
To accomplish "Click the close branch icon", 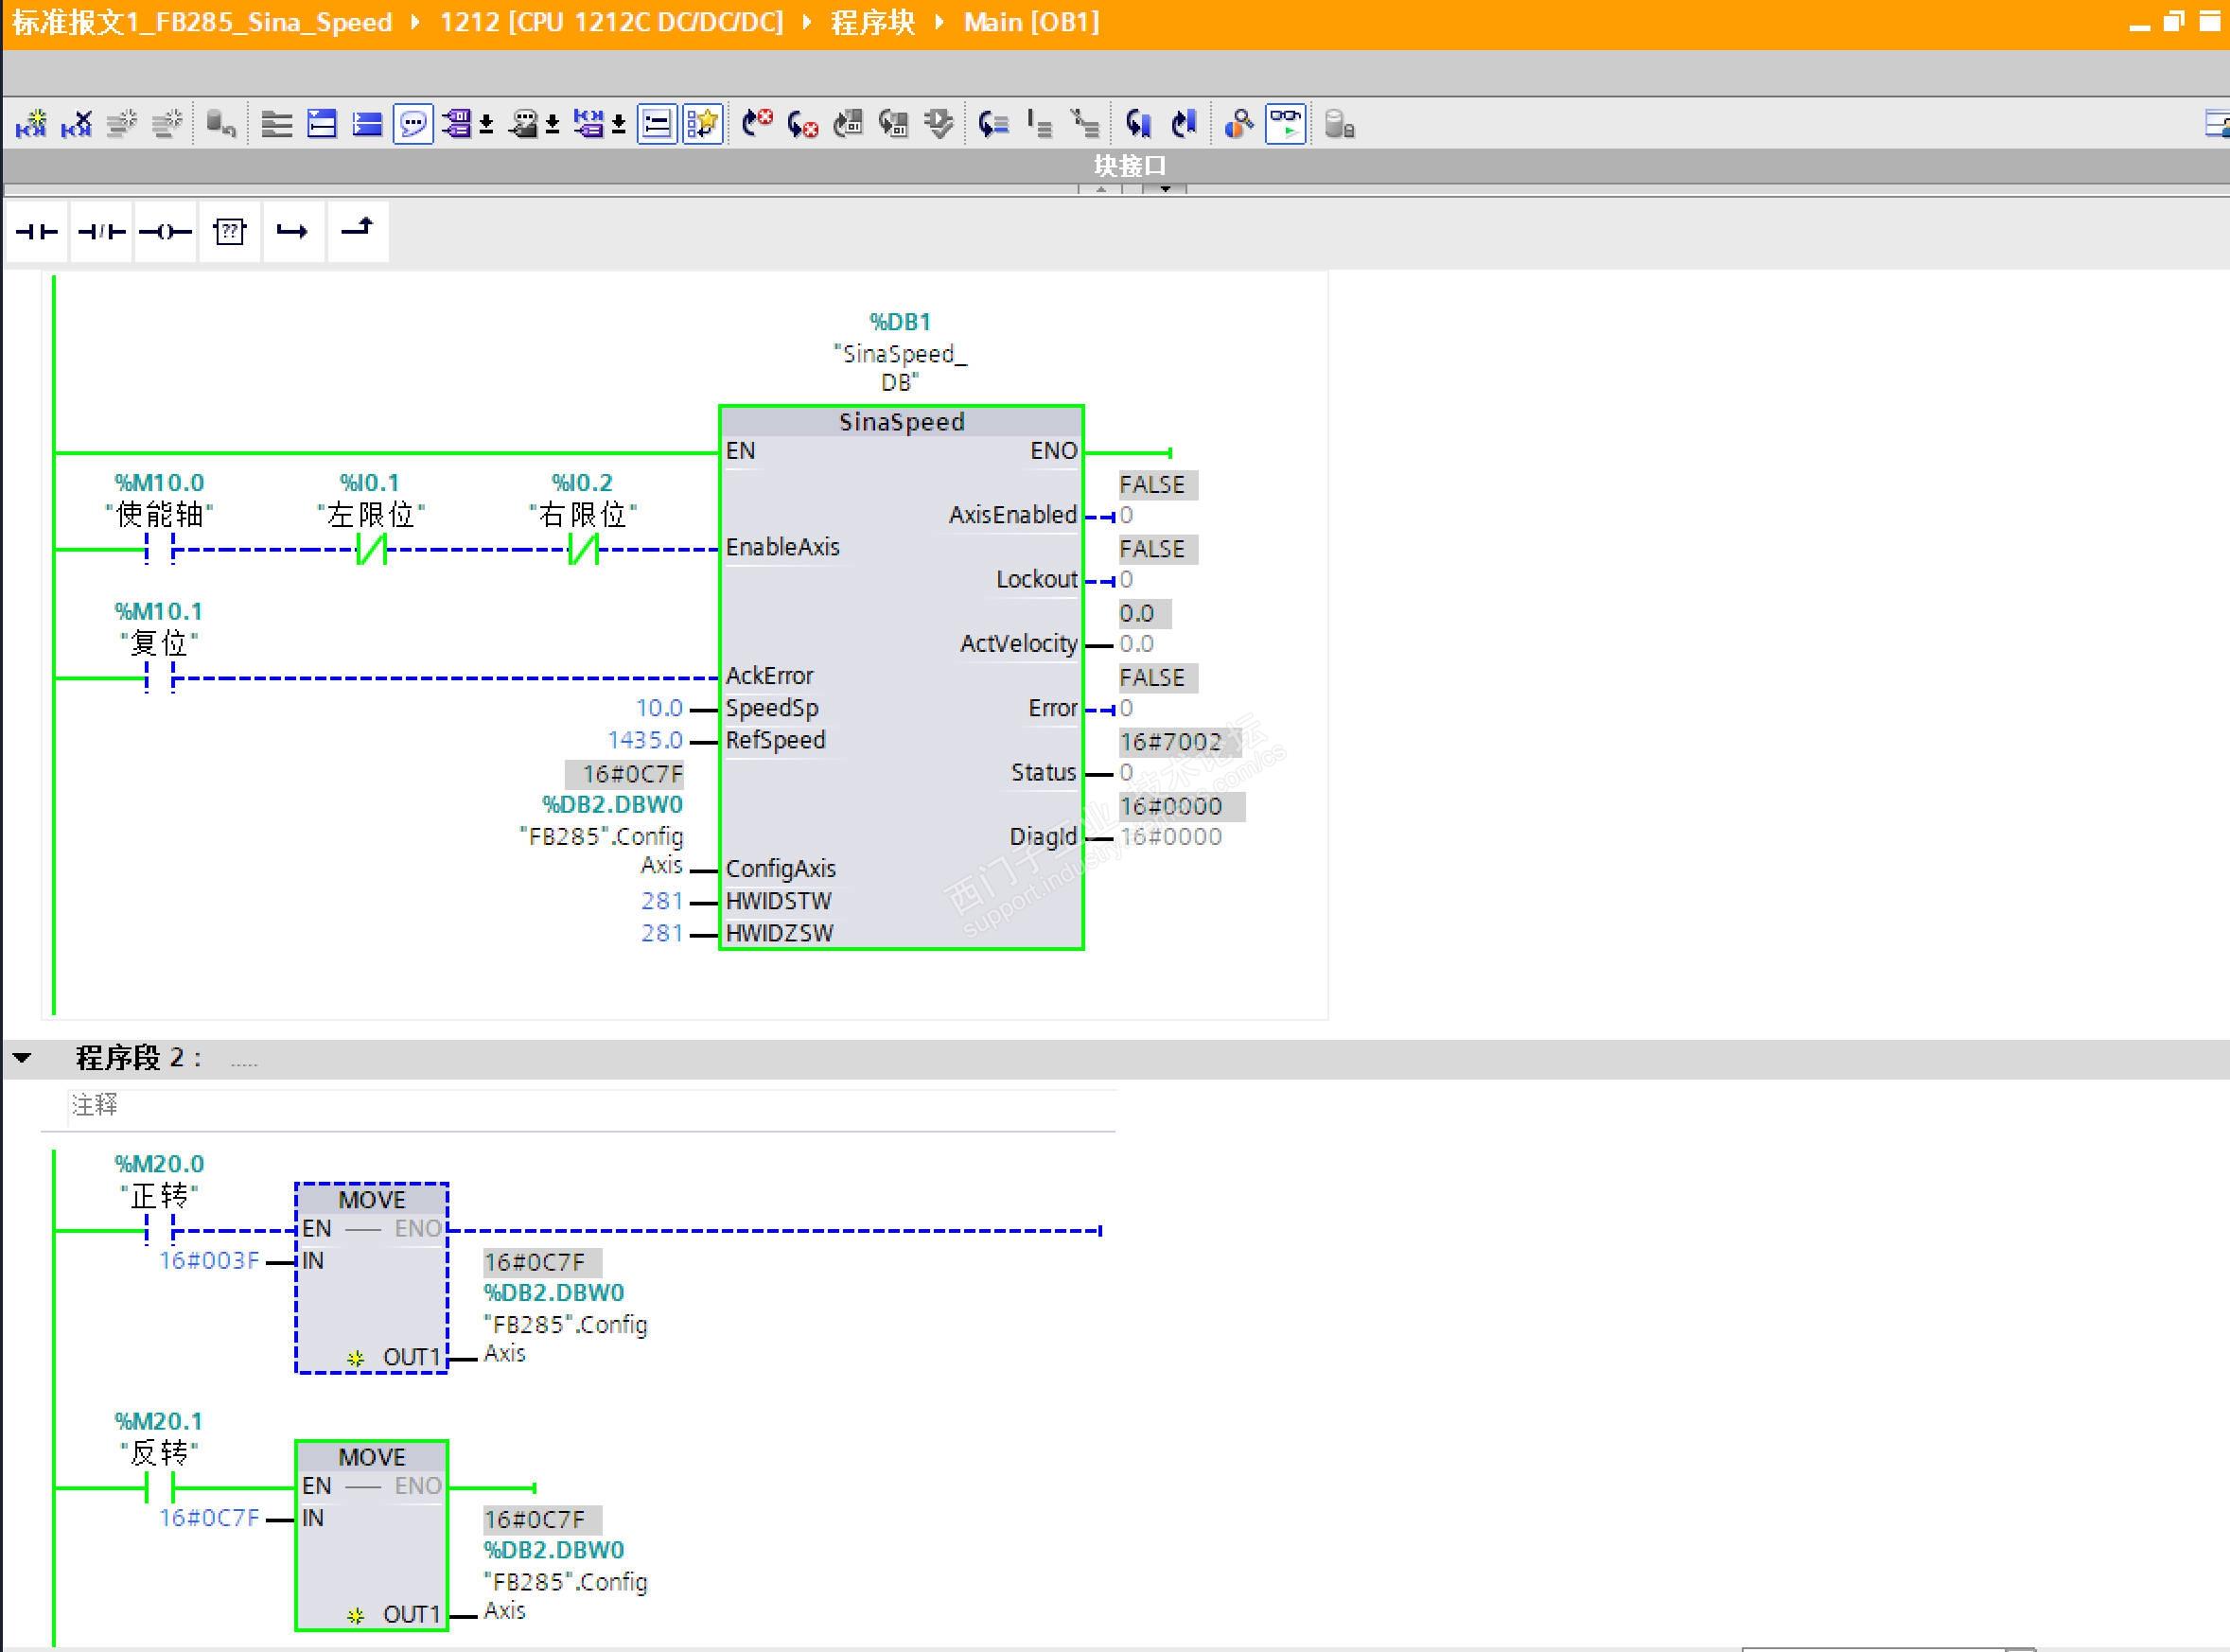I will (x=357, y=230).
